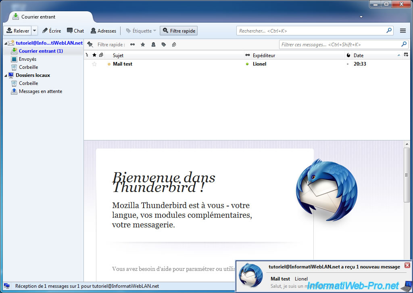Sort messages by Expéditeur column
Screen dimensions: 413x293
click(x=298, y=56)
